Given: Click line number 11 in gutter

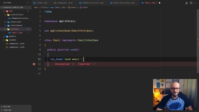Looking at the screenshot, I should pos(39,59).
